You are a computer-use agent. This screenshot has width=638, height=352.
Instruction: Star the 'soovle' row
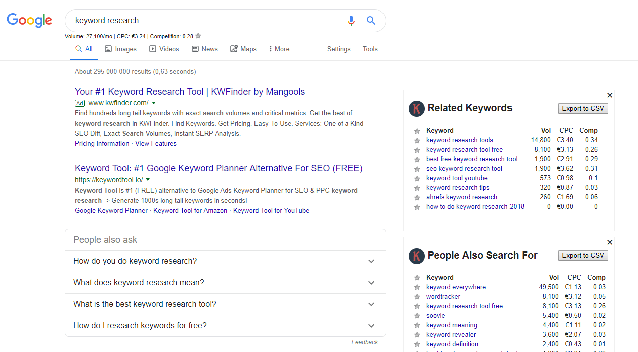[417, 316]
